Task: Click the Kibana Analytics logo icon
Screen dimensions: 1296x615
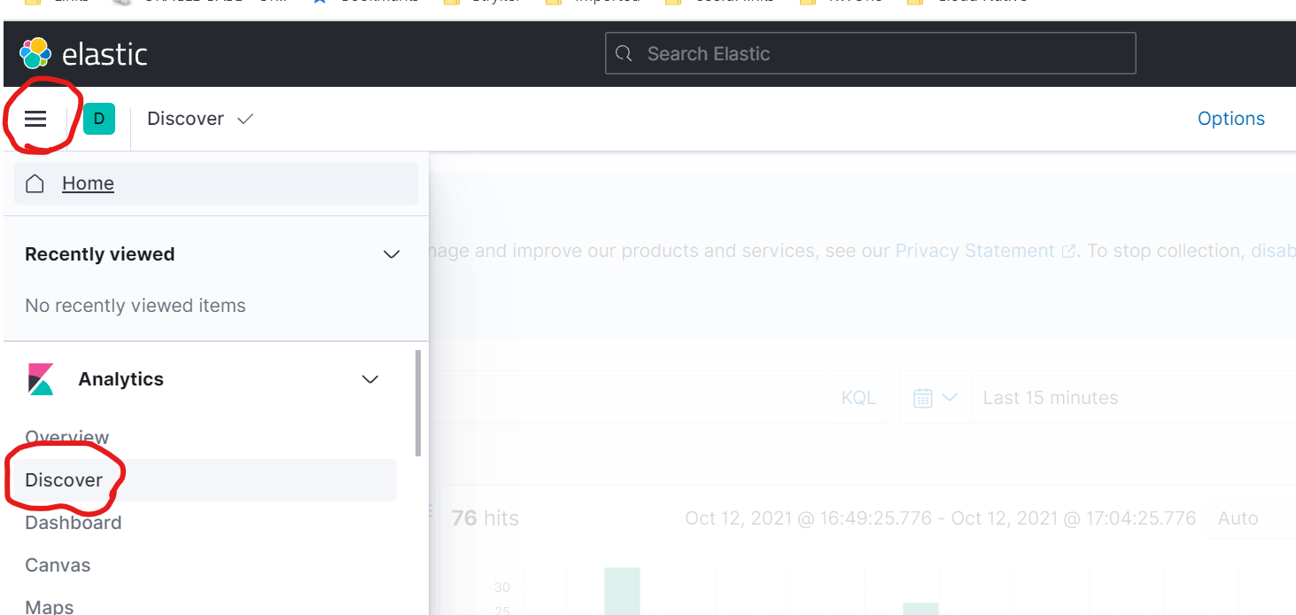Action: (41, 379)
